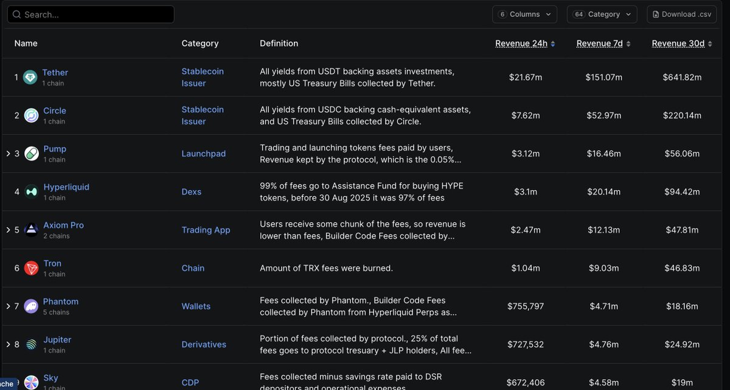This screenshot has width=730, height=390.
Task: Click the Category column header
Action: click(200, 44)
